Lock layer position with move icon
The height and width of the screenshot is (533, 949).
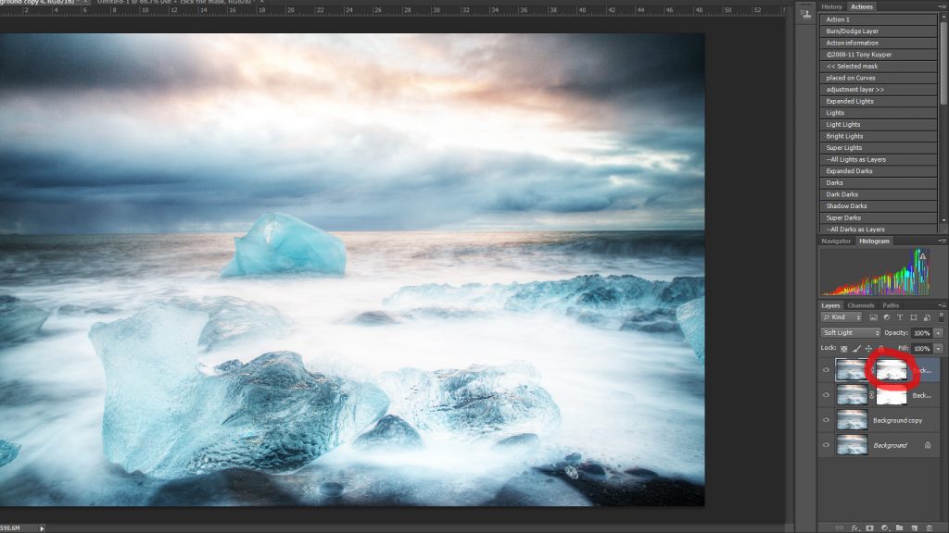pos(868,348)
